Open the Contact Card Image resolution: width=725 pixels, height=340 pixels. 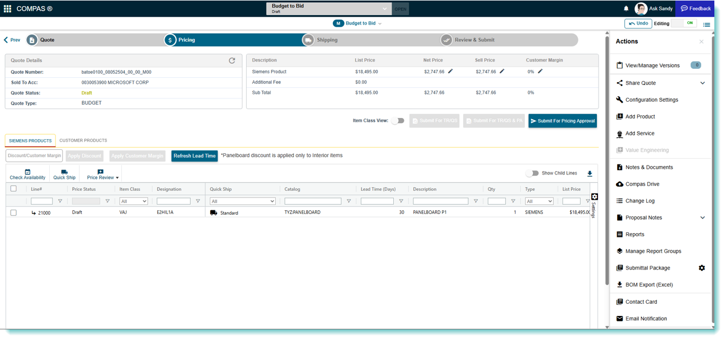[x=637, y=301]
